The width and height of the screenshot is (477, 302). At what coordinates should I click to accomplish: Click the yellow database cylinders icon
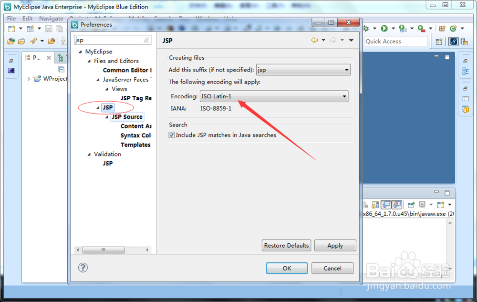click(466, 109)
